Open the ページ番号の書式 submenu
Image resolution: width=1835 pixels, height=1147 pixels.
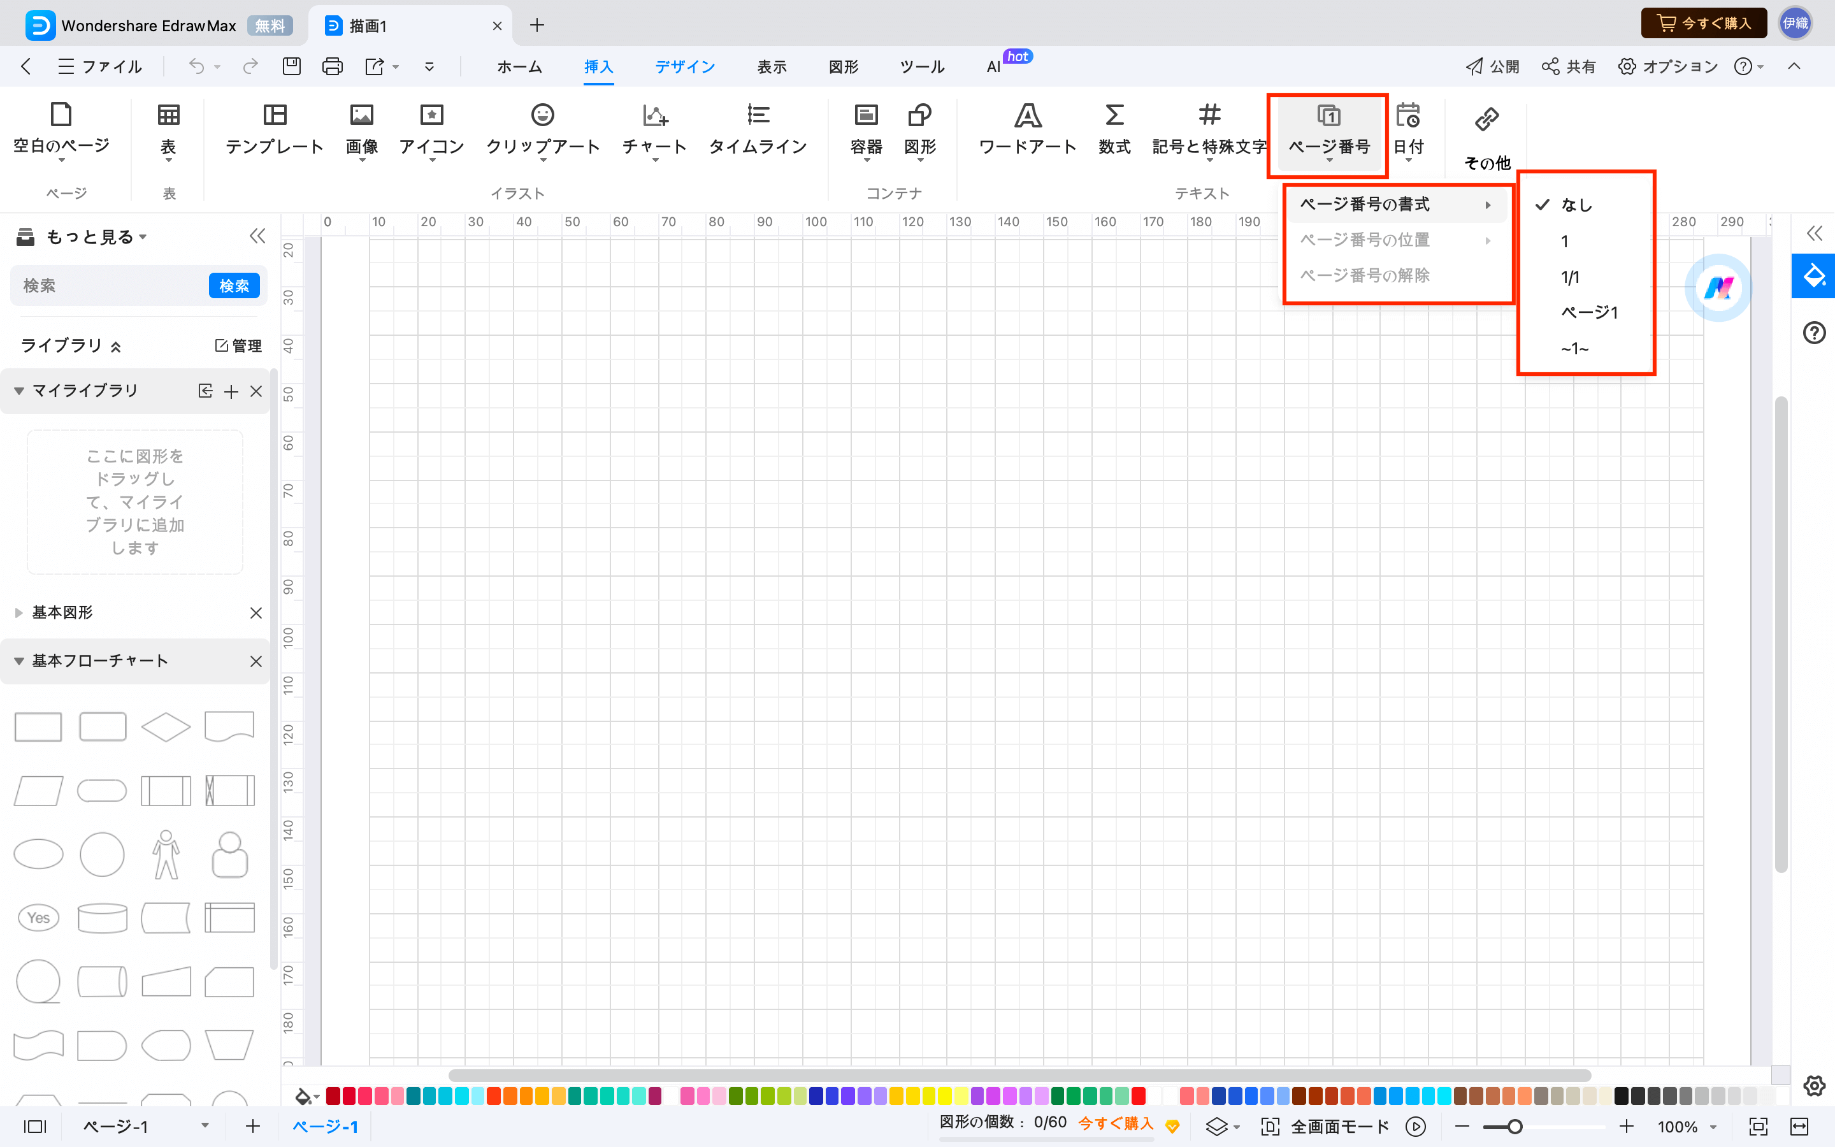[x=1396, y=205]
